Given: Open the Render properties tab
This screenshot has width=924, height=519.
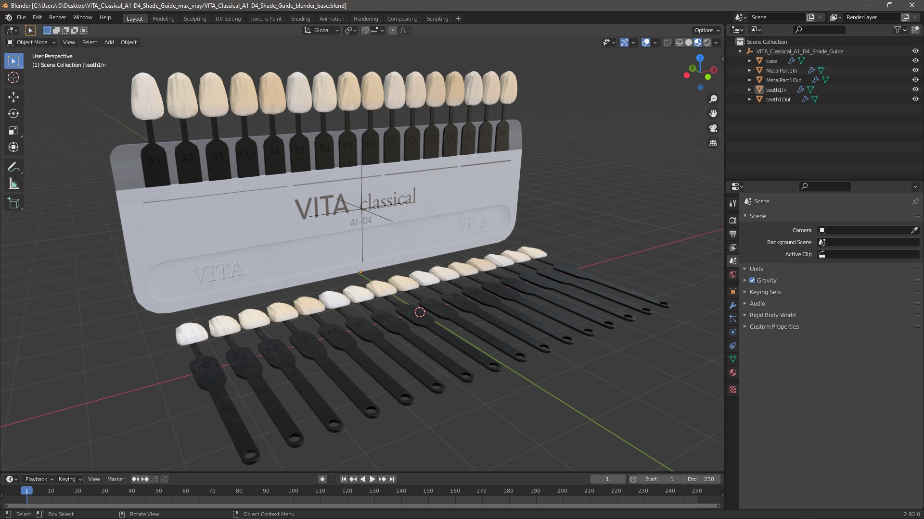Looking at the screenshot, I should [733, 221].
